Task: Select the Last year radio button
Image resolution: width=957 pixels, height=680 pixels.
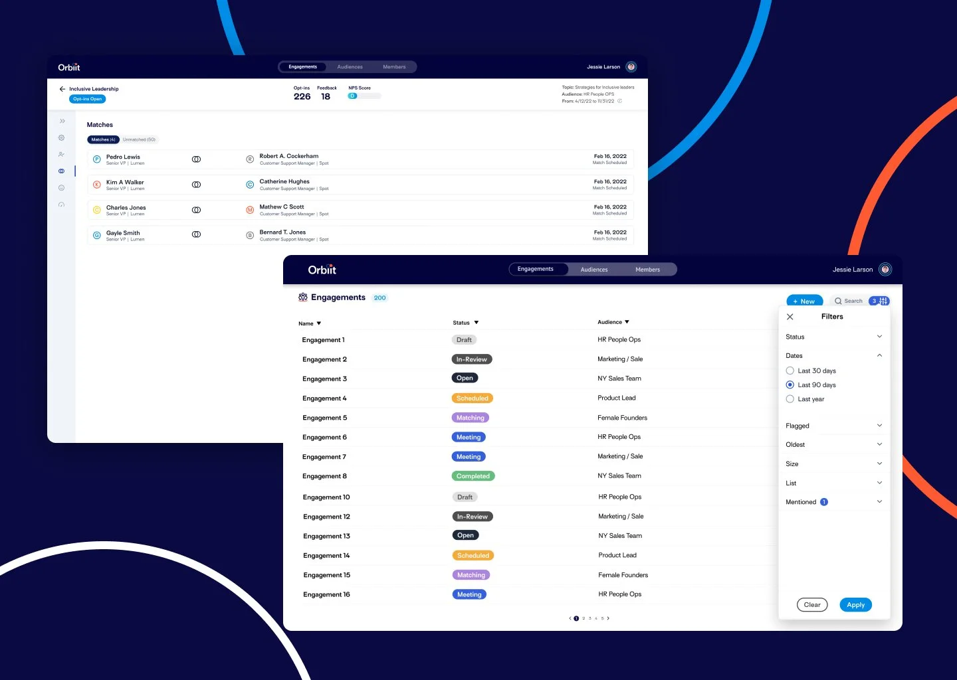Action: (x=790, y=399)
